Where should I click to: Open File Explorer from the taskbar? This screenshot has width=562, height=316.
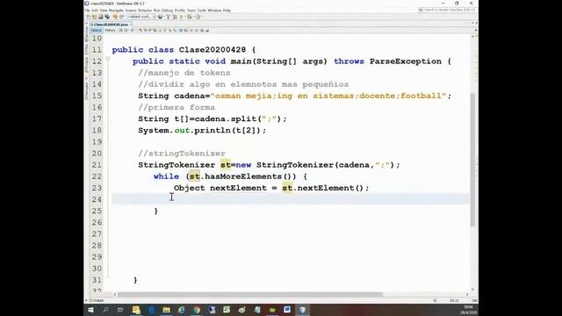click(166, 310)
